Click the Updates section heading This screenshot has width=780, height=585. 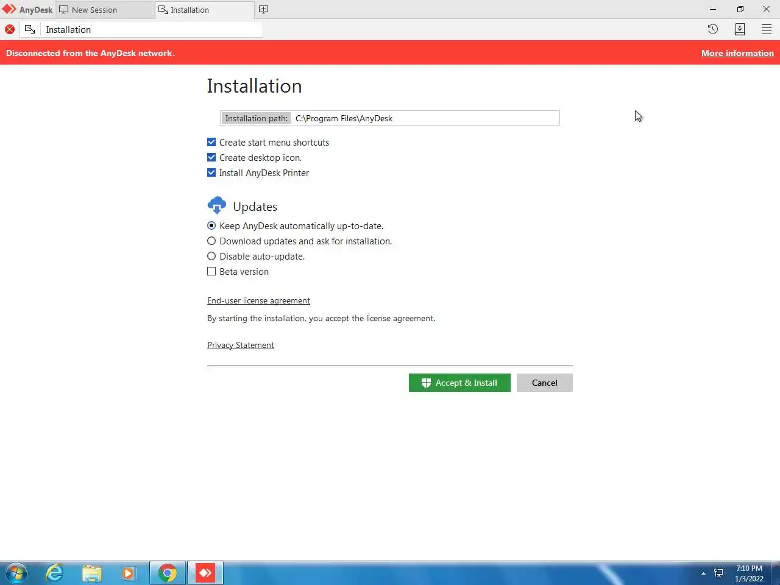pos(255,207)
